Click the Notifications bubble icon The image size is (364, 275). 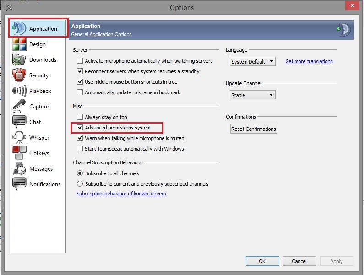(19, 184)
